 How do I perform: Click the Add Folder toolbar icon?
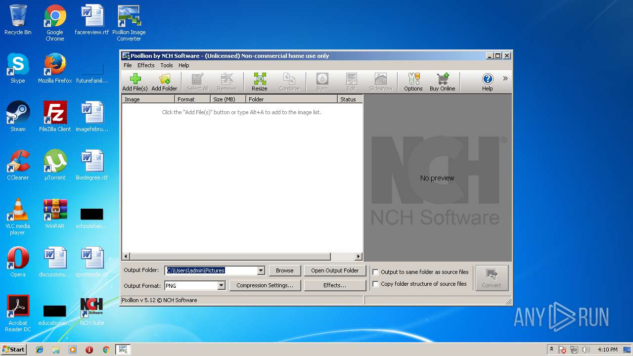164,82
